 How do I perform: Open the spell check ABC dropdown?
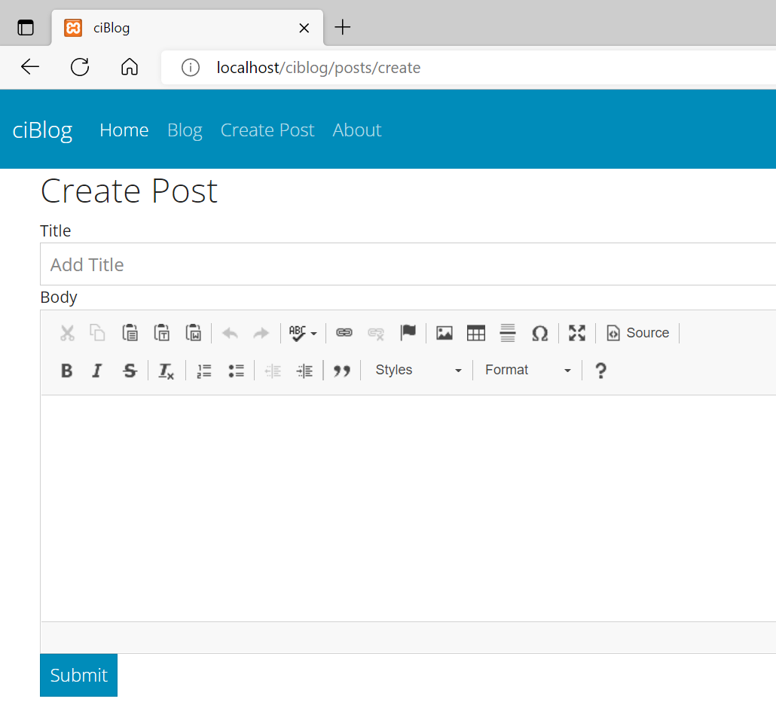[x=303, y=333]
